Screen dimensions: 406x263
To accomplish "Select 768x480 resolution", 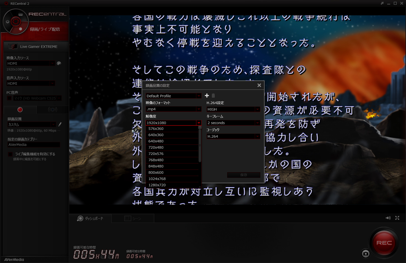I will point(172,160).
